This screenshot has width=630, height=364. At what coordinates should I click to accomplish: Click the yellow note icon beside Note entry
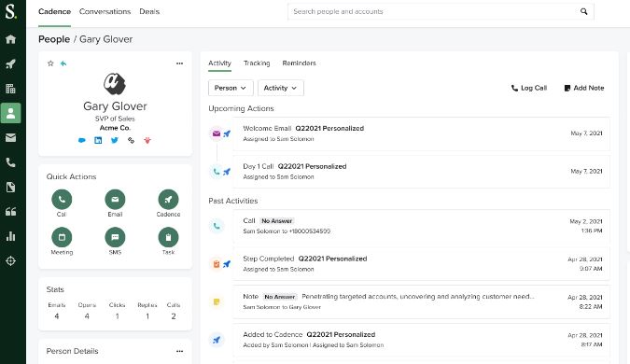point(217,301)
